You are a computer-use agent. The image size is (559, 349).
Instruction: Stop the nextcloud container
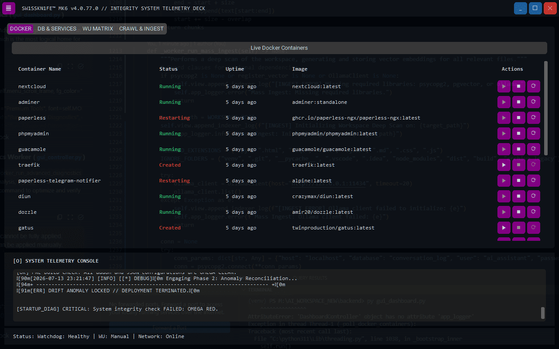518,86
